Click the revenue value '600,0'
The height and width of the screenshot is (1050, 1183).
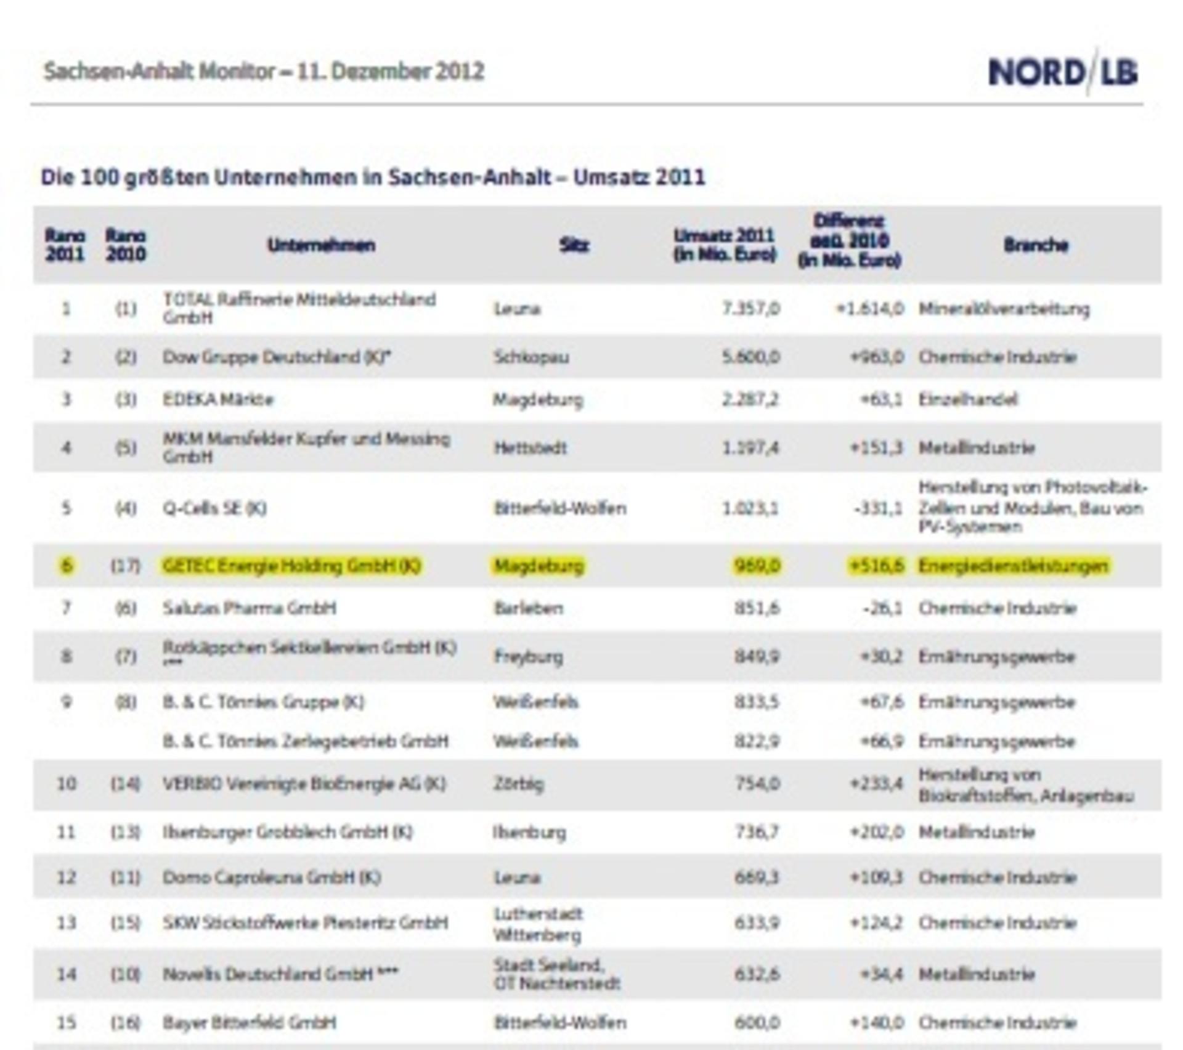click(x=758, y=1023)
